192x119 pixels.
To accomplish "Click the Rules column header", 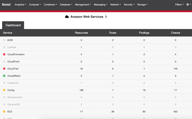I will pos(113,33).
